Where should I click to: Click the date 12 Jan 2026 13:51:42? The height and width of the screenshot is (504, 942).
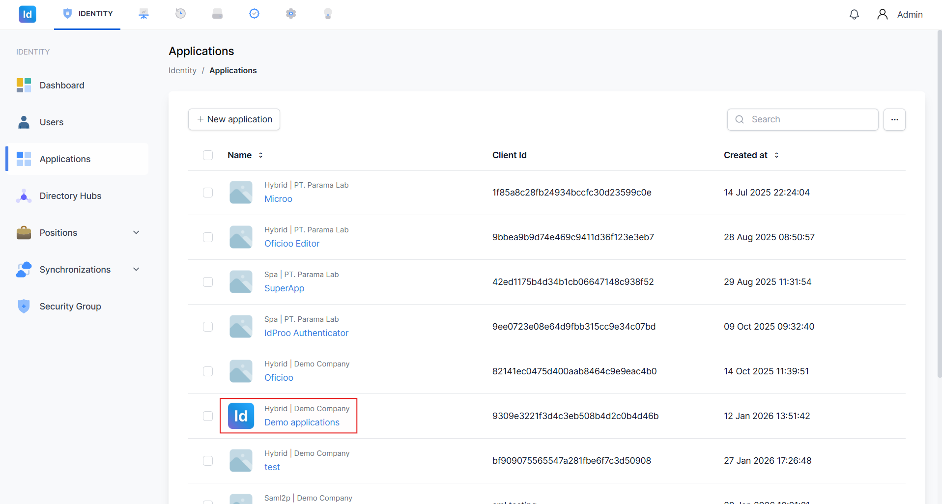pos(767,416)
